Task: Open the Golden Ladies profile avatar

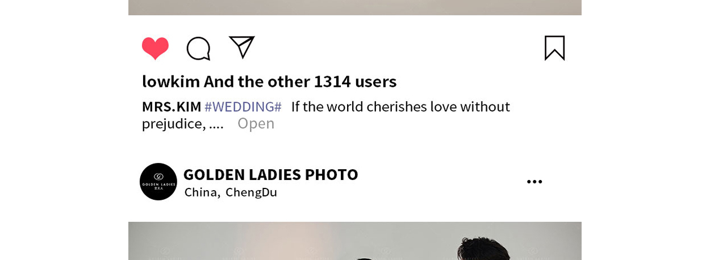Action: [x=158, y=182]
